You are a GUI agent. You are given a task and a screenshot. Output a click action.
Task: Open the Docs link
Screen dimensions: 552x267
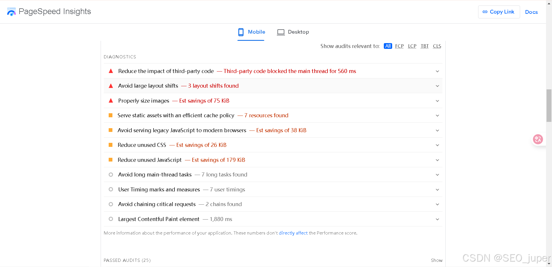pos(531,12)
